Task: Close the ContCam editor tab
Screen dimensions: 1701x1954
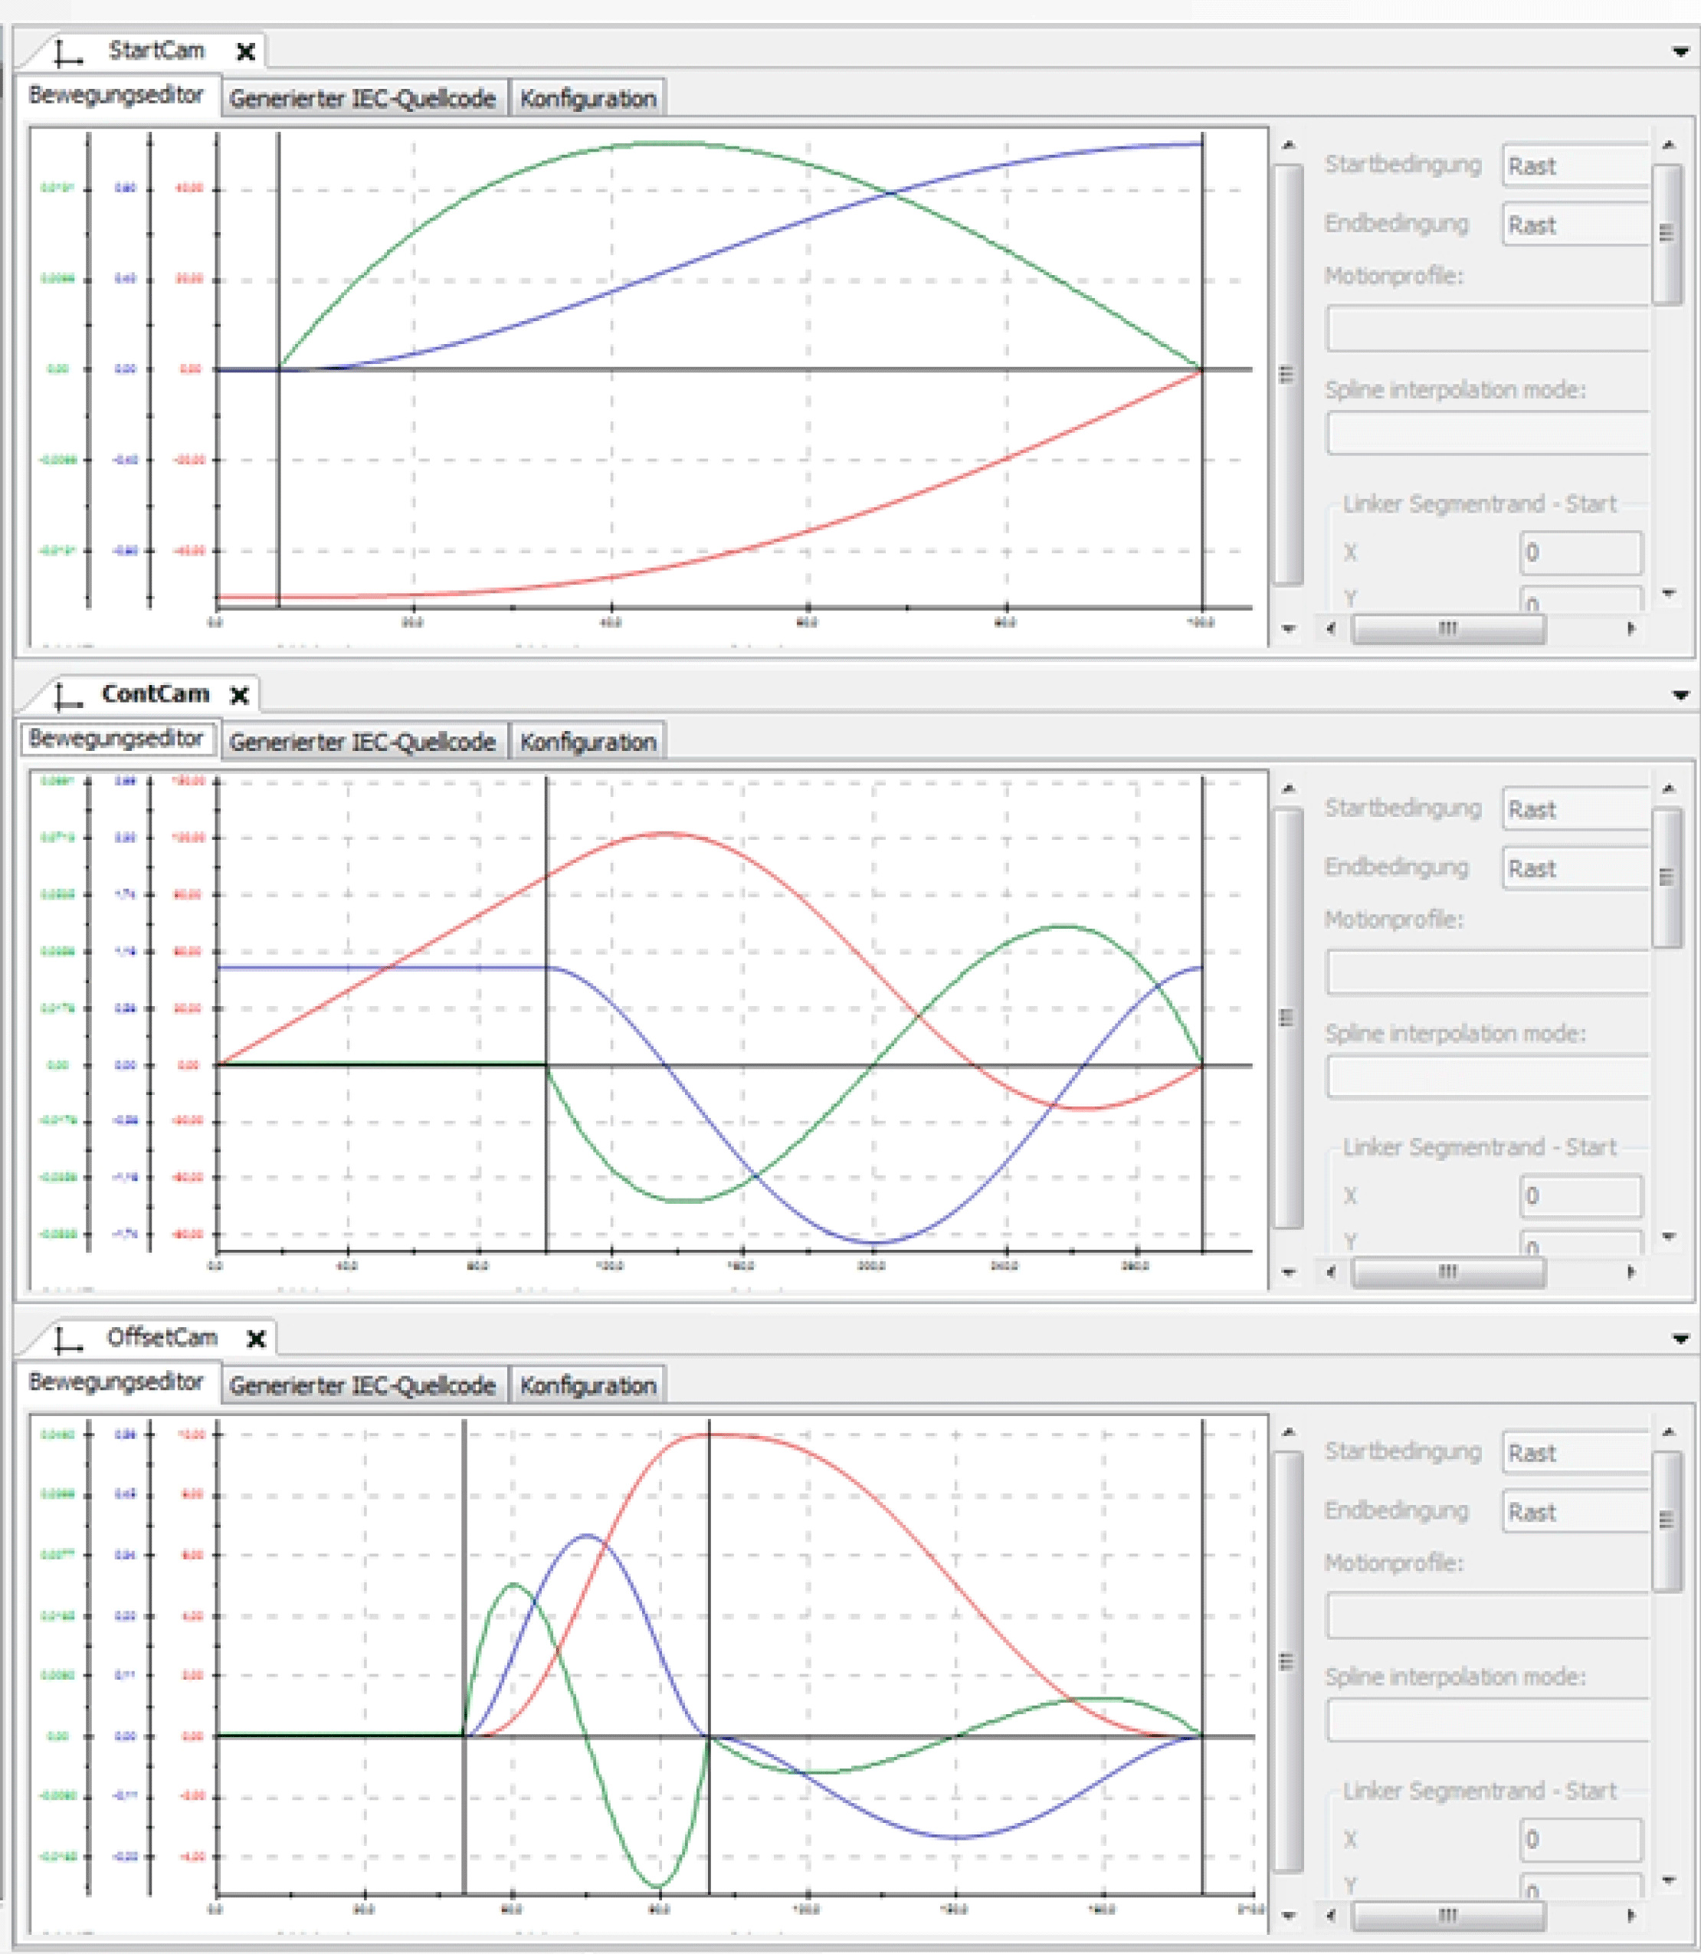Action: pyautogui.click(x=239, y=696)
